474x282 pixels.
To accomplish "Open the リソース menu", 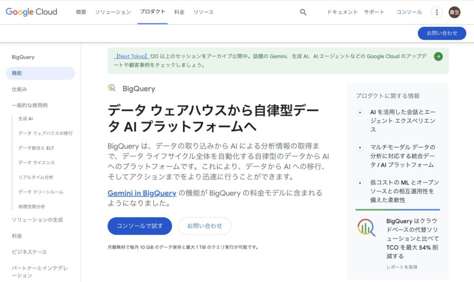I will click(x=204, y=12).
